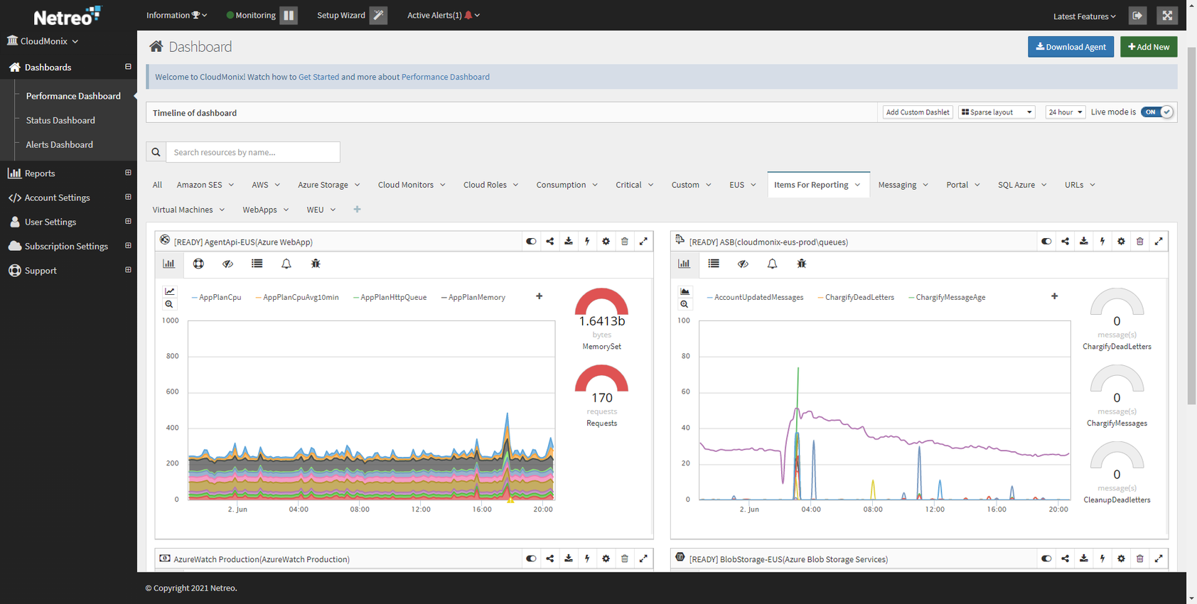
Task: Click the Add Custom Dashlet button
Action: [x=918, y=112]
